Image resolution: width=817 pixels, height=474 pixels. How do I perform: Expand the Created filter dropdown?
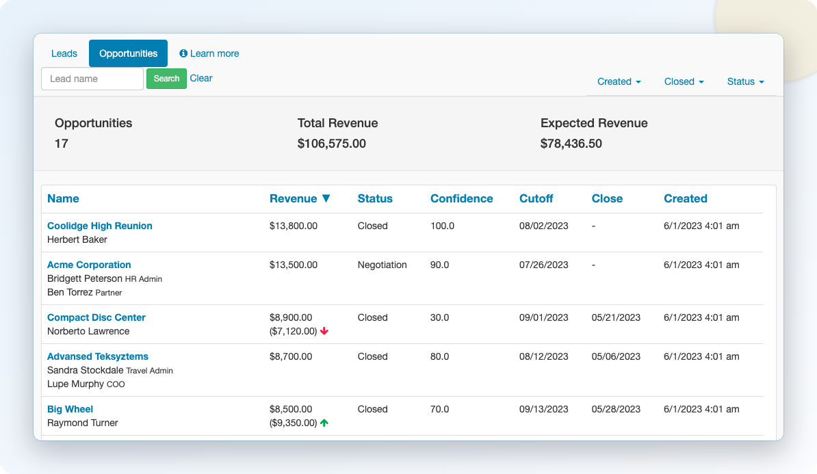click(x=619, y=82)
